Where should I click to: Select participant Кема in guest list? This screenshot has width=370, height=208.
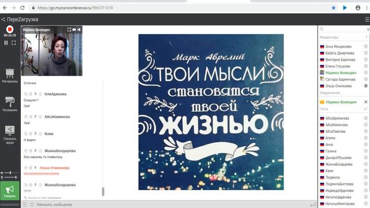click(329, 171)
